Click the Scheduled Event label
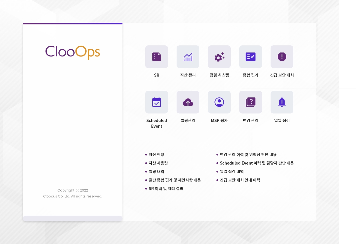This screenshot has height=244, width=356. pos(157,123)
